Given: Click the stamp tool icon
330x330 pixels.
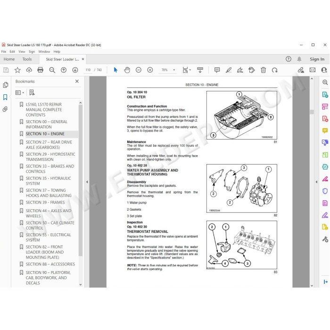Looking at the screenshot, I should 251,70.
